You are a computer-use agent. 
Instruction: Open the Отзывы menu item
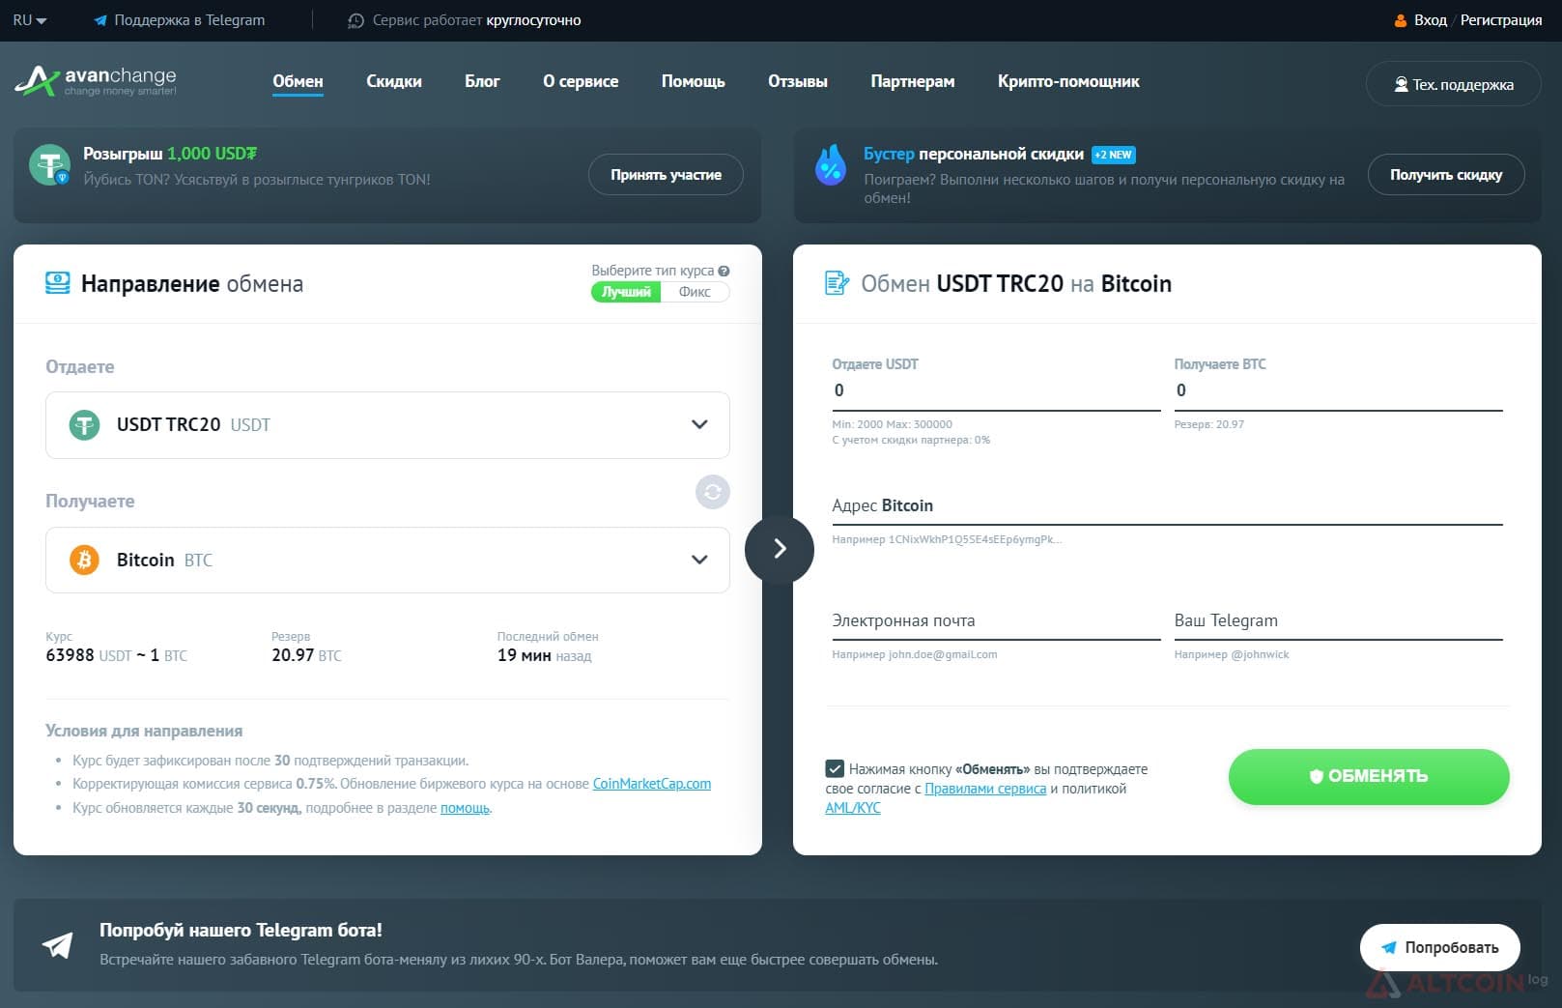click(x=798, y=82)
